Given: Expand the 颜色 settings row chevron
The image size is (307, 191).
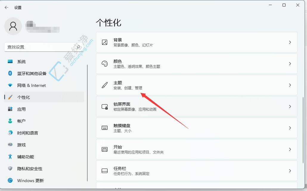Looking at the screenshot, I should pos(290,63).
